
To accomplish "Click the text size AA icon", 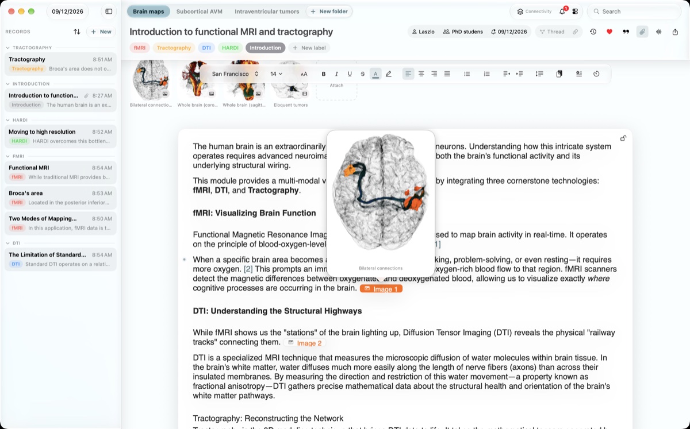I will pyautogui.click(x=304, y=74).
